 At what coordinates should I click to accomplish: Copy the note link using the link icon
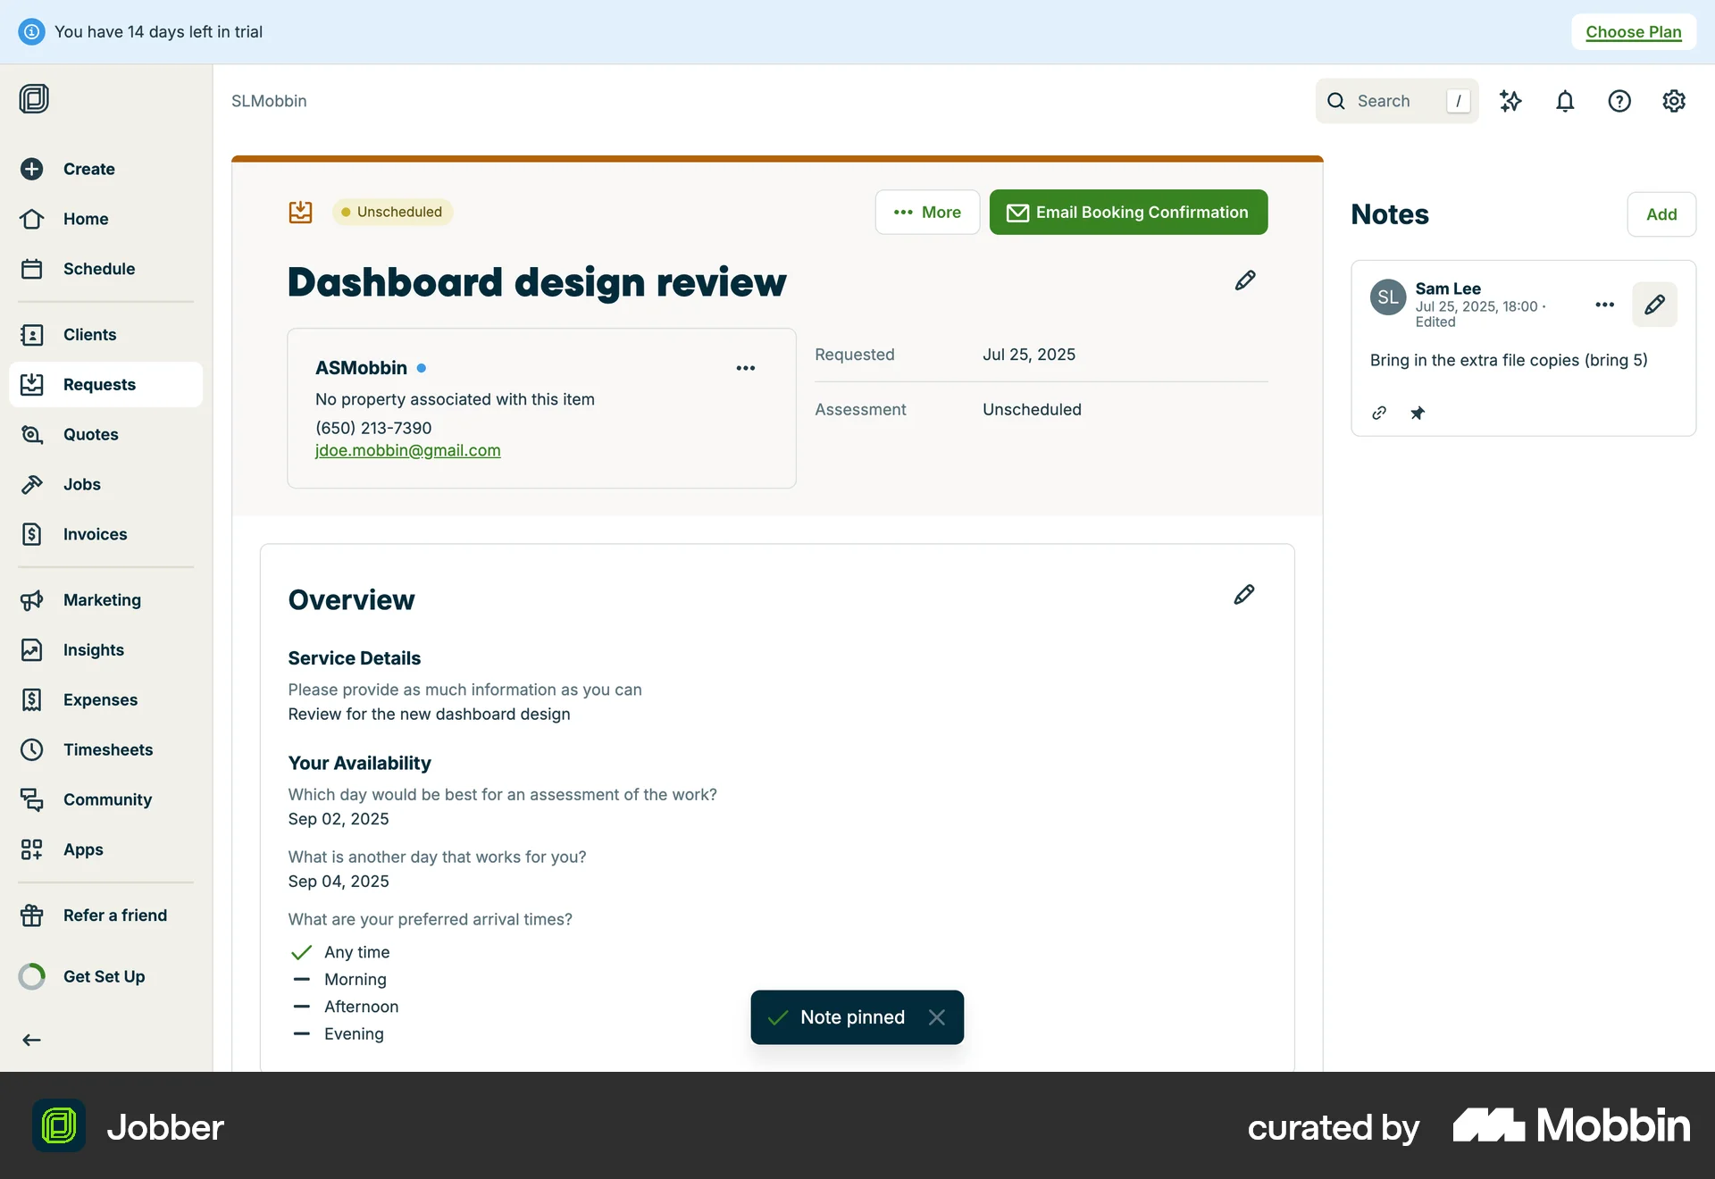click(x=1378, y=413)
